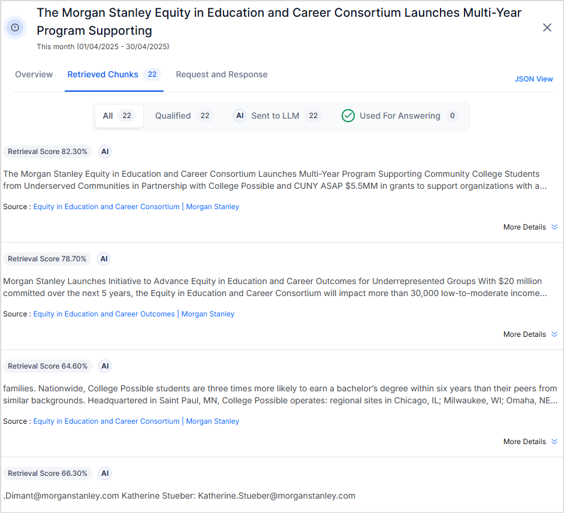Click the AI badge next to 66.30% score
Image resolution: width=564 pixels, height=513 pixels.
105,473
